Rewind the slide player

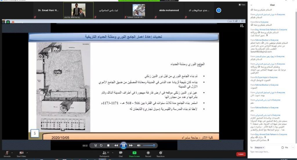point(116,146)
